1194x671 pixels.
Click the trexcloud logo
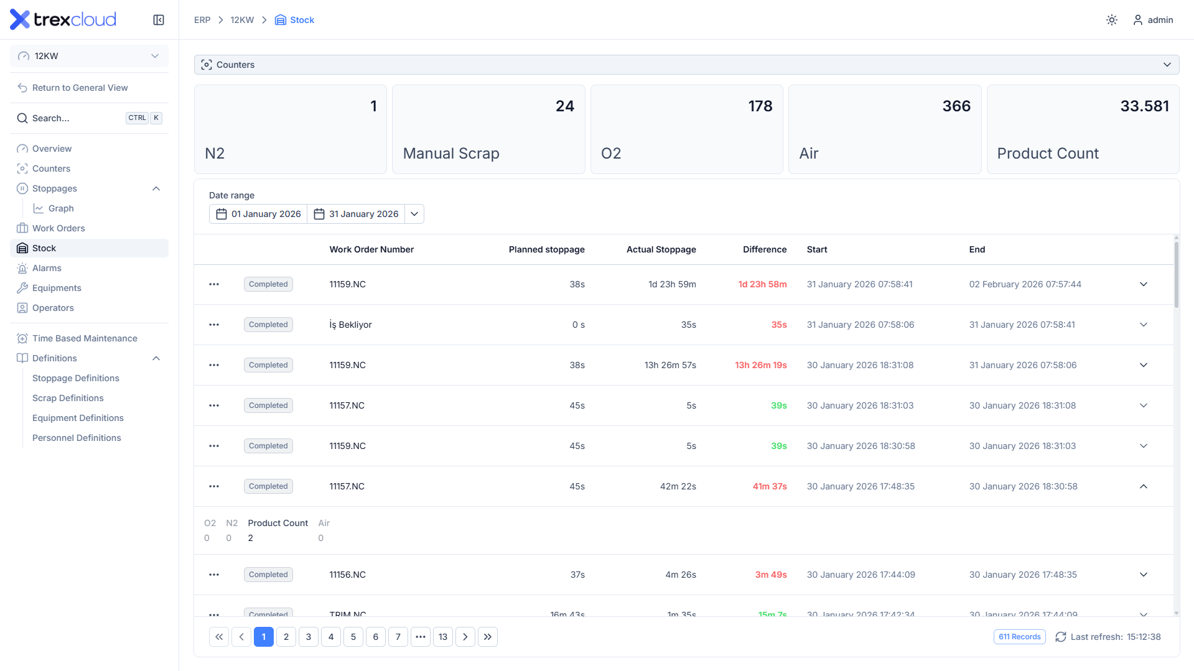coord(63,20)
